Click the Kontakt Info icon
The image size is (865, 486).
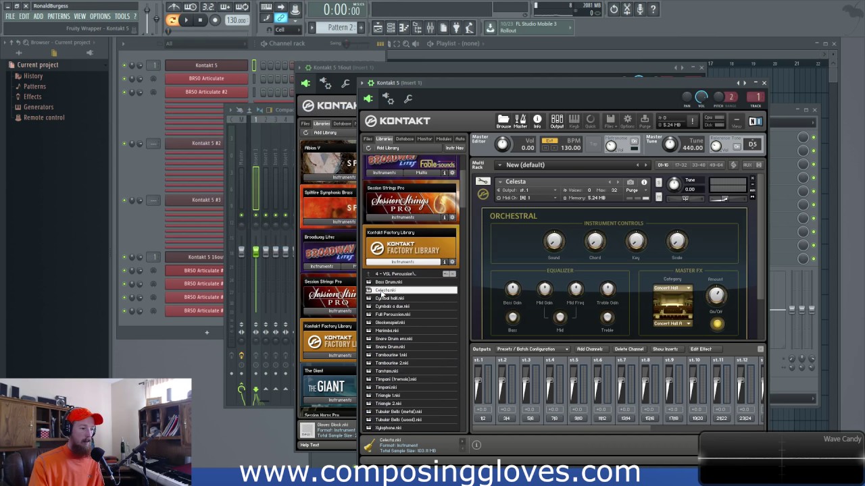(x=537, y=120)
